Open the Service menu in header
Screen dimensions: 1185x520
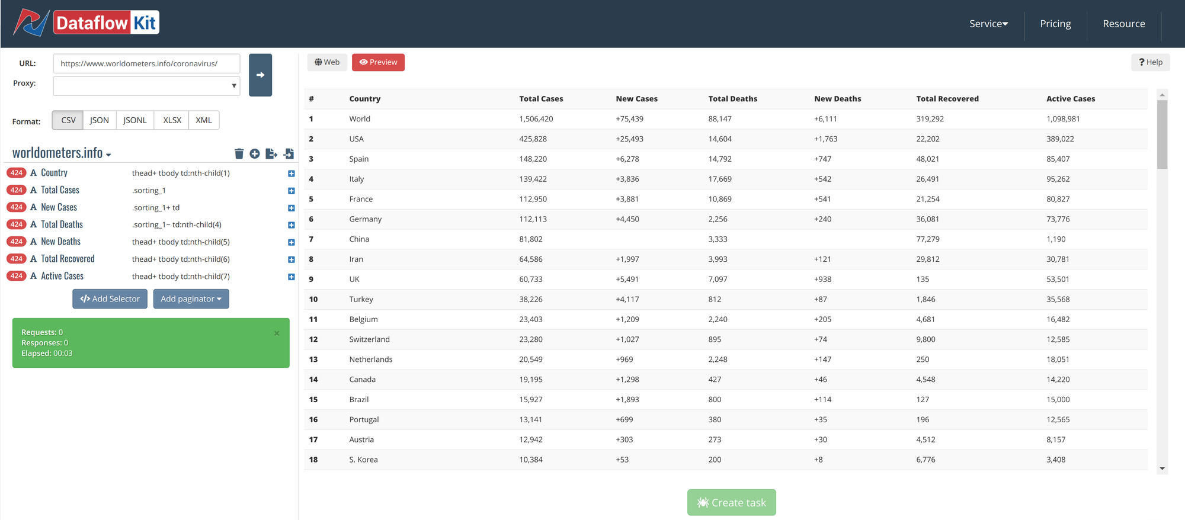pos(988,24)
